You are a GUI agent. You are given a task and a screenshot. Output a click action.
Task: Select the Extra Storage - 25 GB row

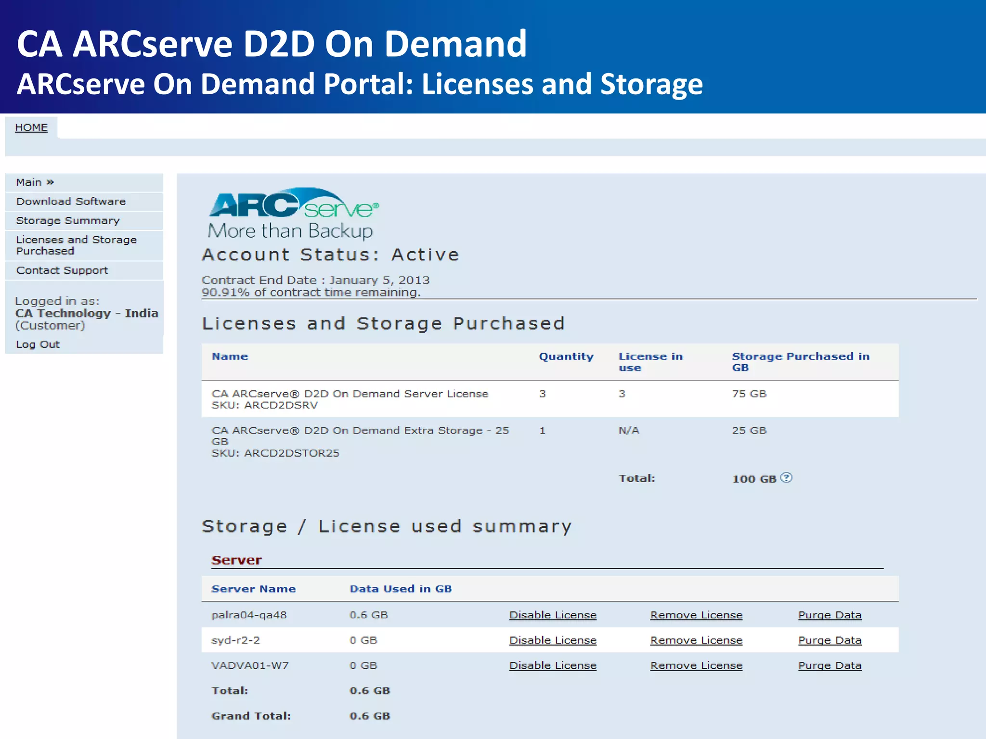pyautogui.click(x=550, y=441)
